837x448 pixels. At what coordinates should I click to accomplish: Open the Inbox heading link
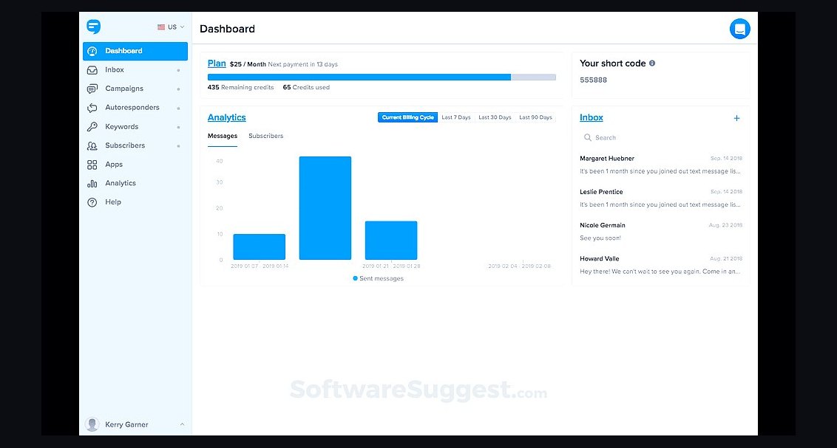click(592, 118)
